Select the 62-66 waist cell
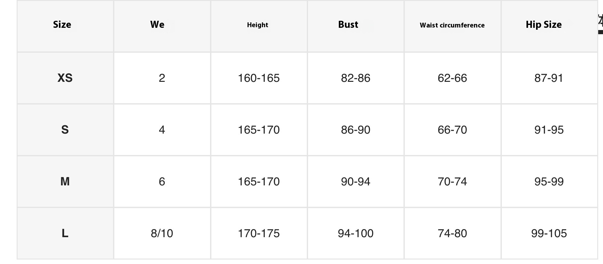The image size is (603, 264). click(x=452, y=78)
